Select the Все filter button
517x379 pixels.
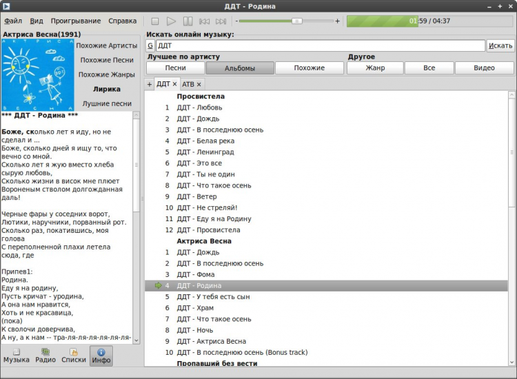tap(429, 68)
